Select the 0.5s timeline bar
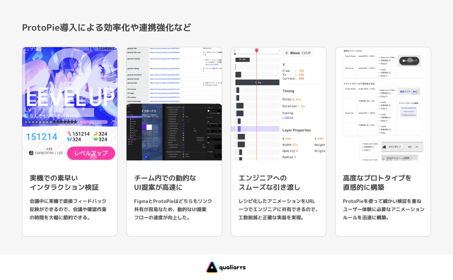Screen dimensions: 453x280 pos(243,60)
